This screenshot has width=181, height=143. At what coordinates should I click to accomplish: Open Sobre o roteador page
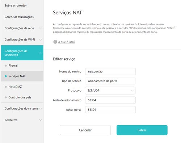(16, 5)
